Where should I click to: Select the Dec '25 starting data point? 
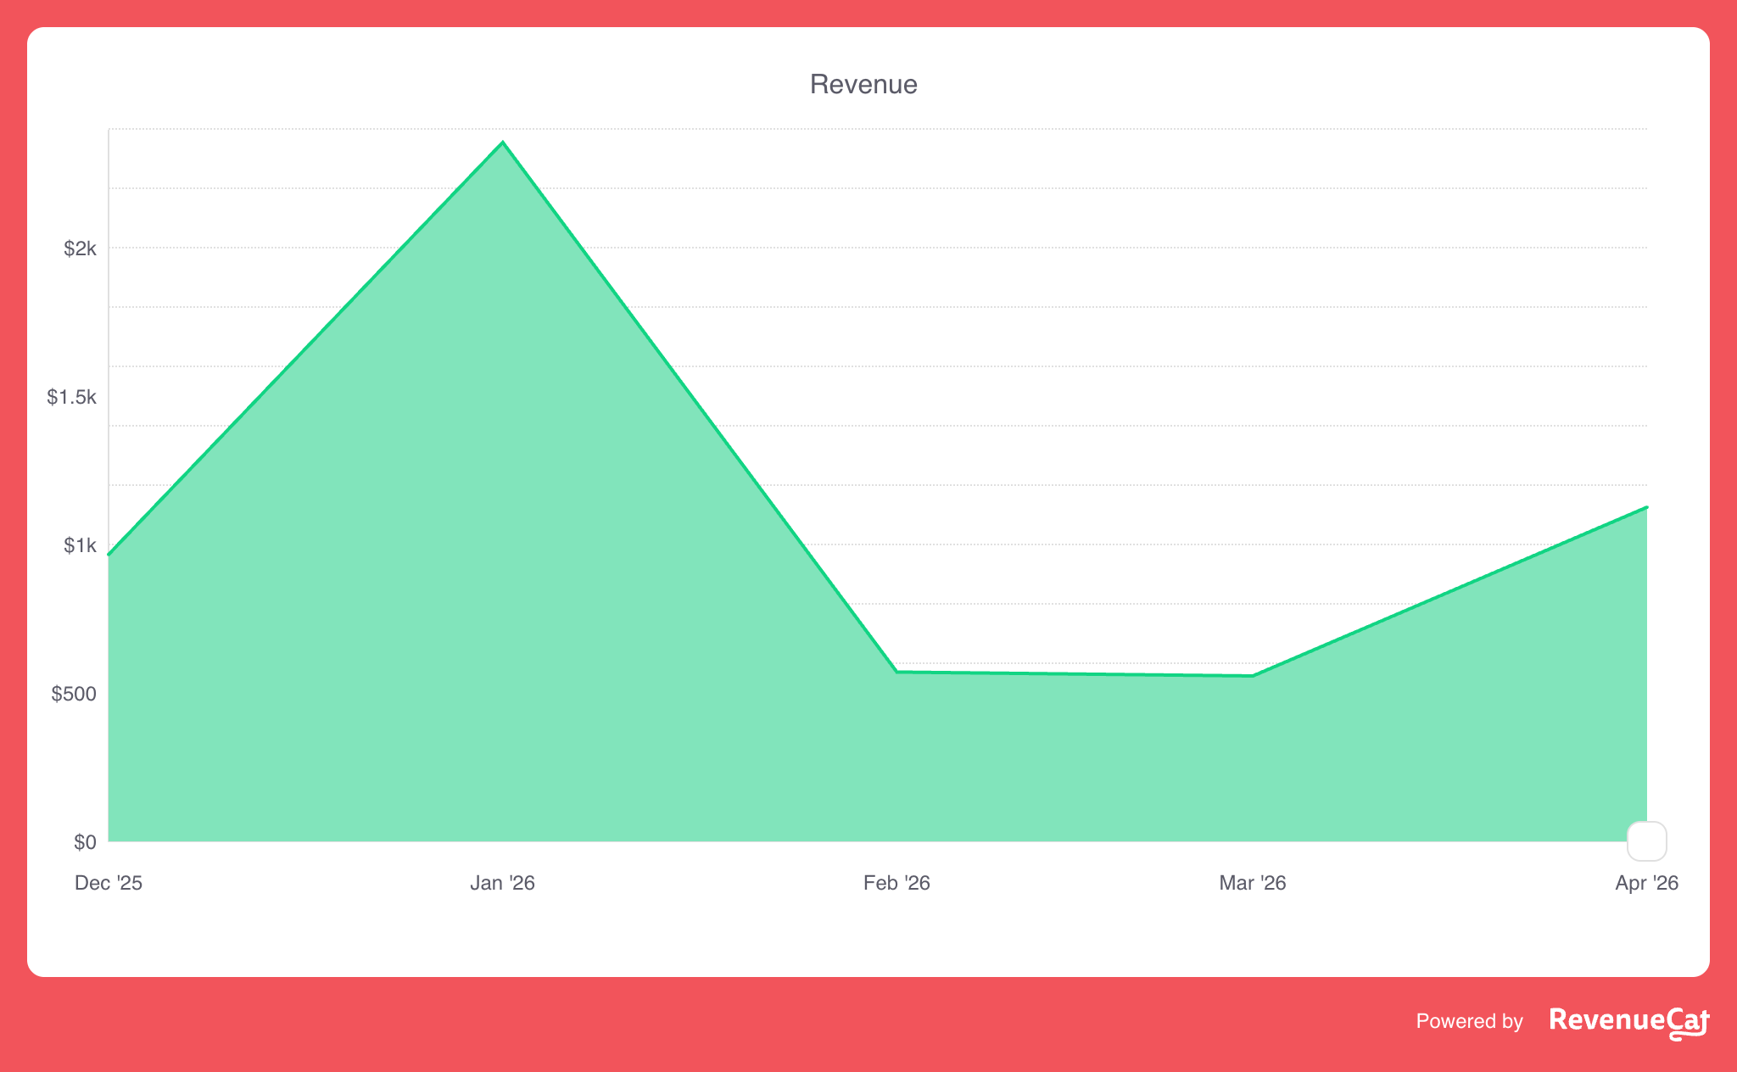coord(109,555)
